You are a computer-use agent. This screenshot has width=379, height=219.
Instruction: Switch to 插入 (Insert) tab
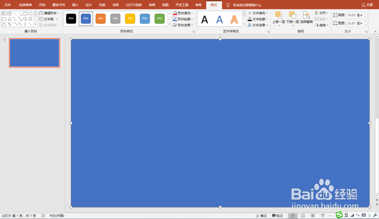tap(75, 5)
